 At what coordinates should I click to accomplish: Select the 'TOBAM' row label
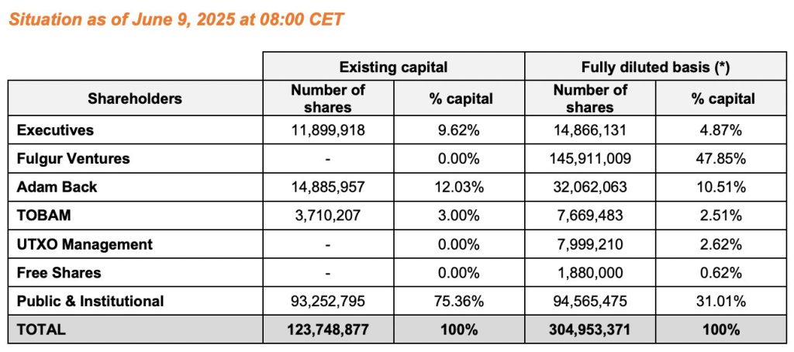[40, 216]
